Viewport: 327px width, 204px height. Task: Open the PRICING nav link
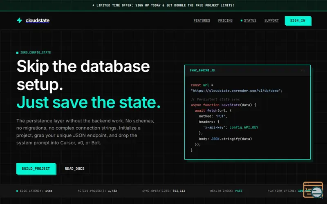225,20
